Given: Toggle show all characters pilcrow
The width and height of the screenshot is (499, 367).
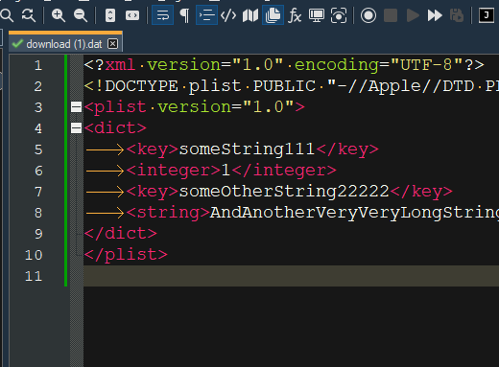Looking at the screenshot, I should click(184, 15).
